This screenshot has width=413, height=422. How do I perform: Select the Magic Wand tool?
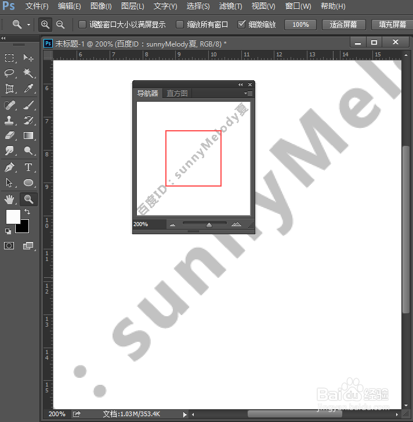(28, 73)
